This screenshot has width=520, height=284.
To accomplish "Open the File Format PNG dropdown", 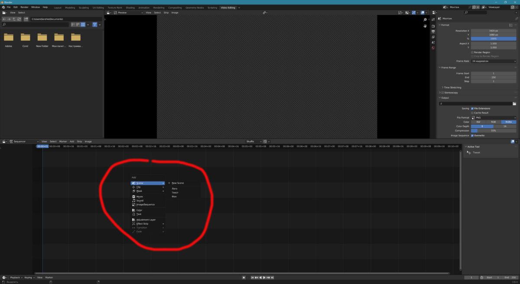I will click(494, 118).
